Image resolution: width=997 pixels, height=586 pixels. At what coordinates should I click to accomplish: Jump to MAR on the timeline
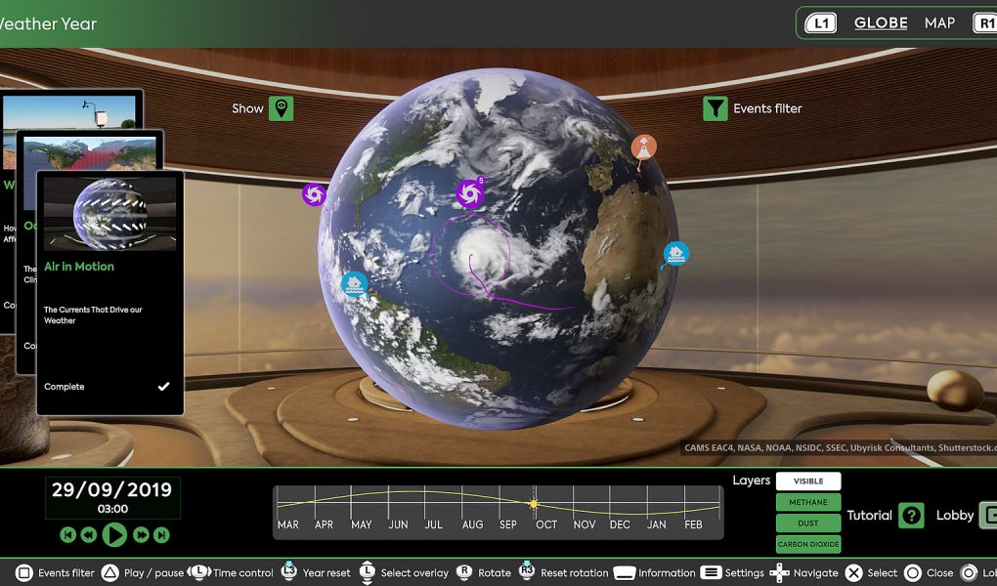[288, 524]
